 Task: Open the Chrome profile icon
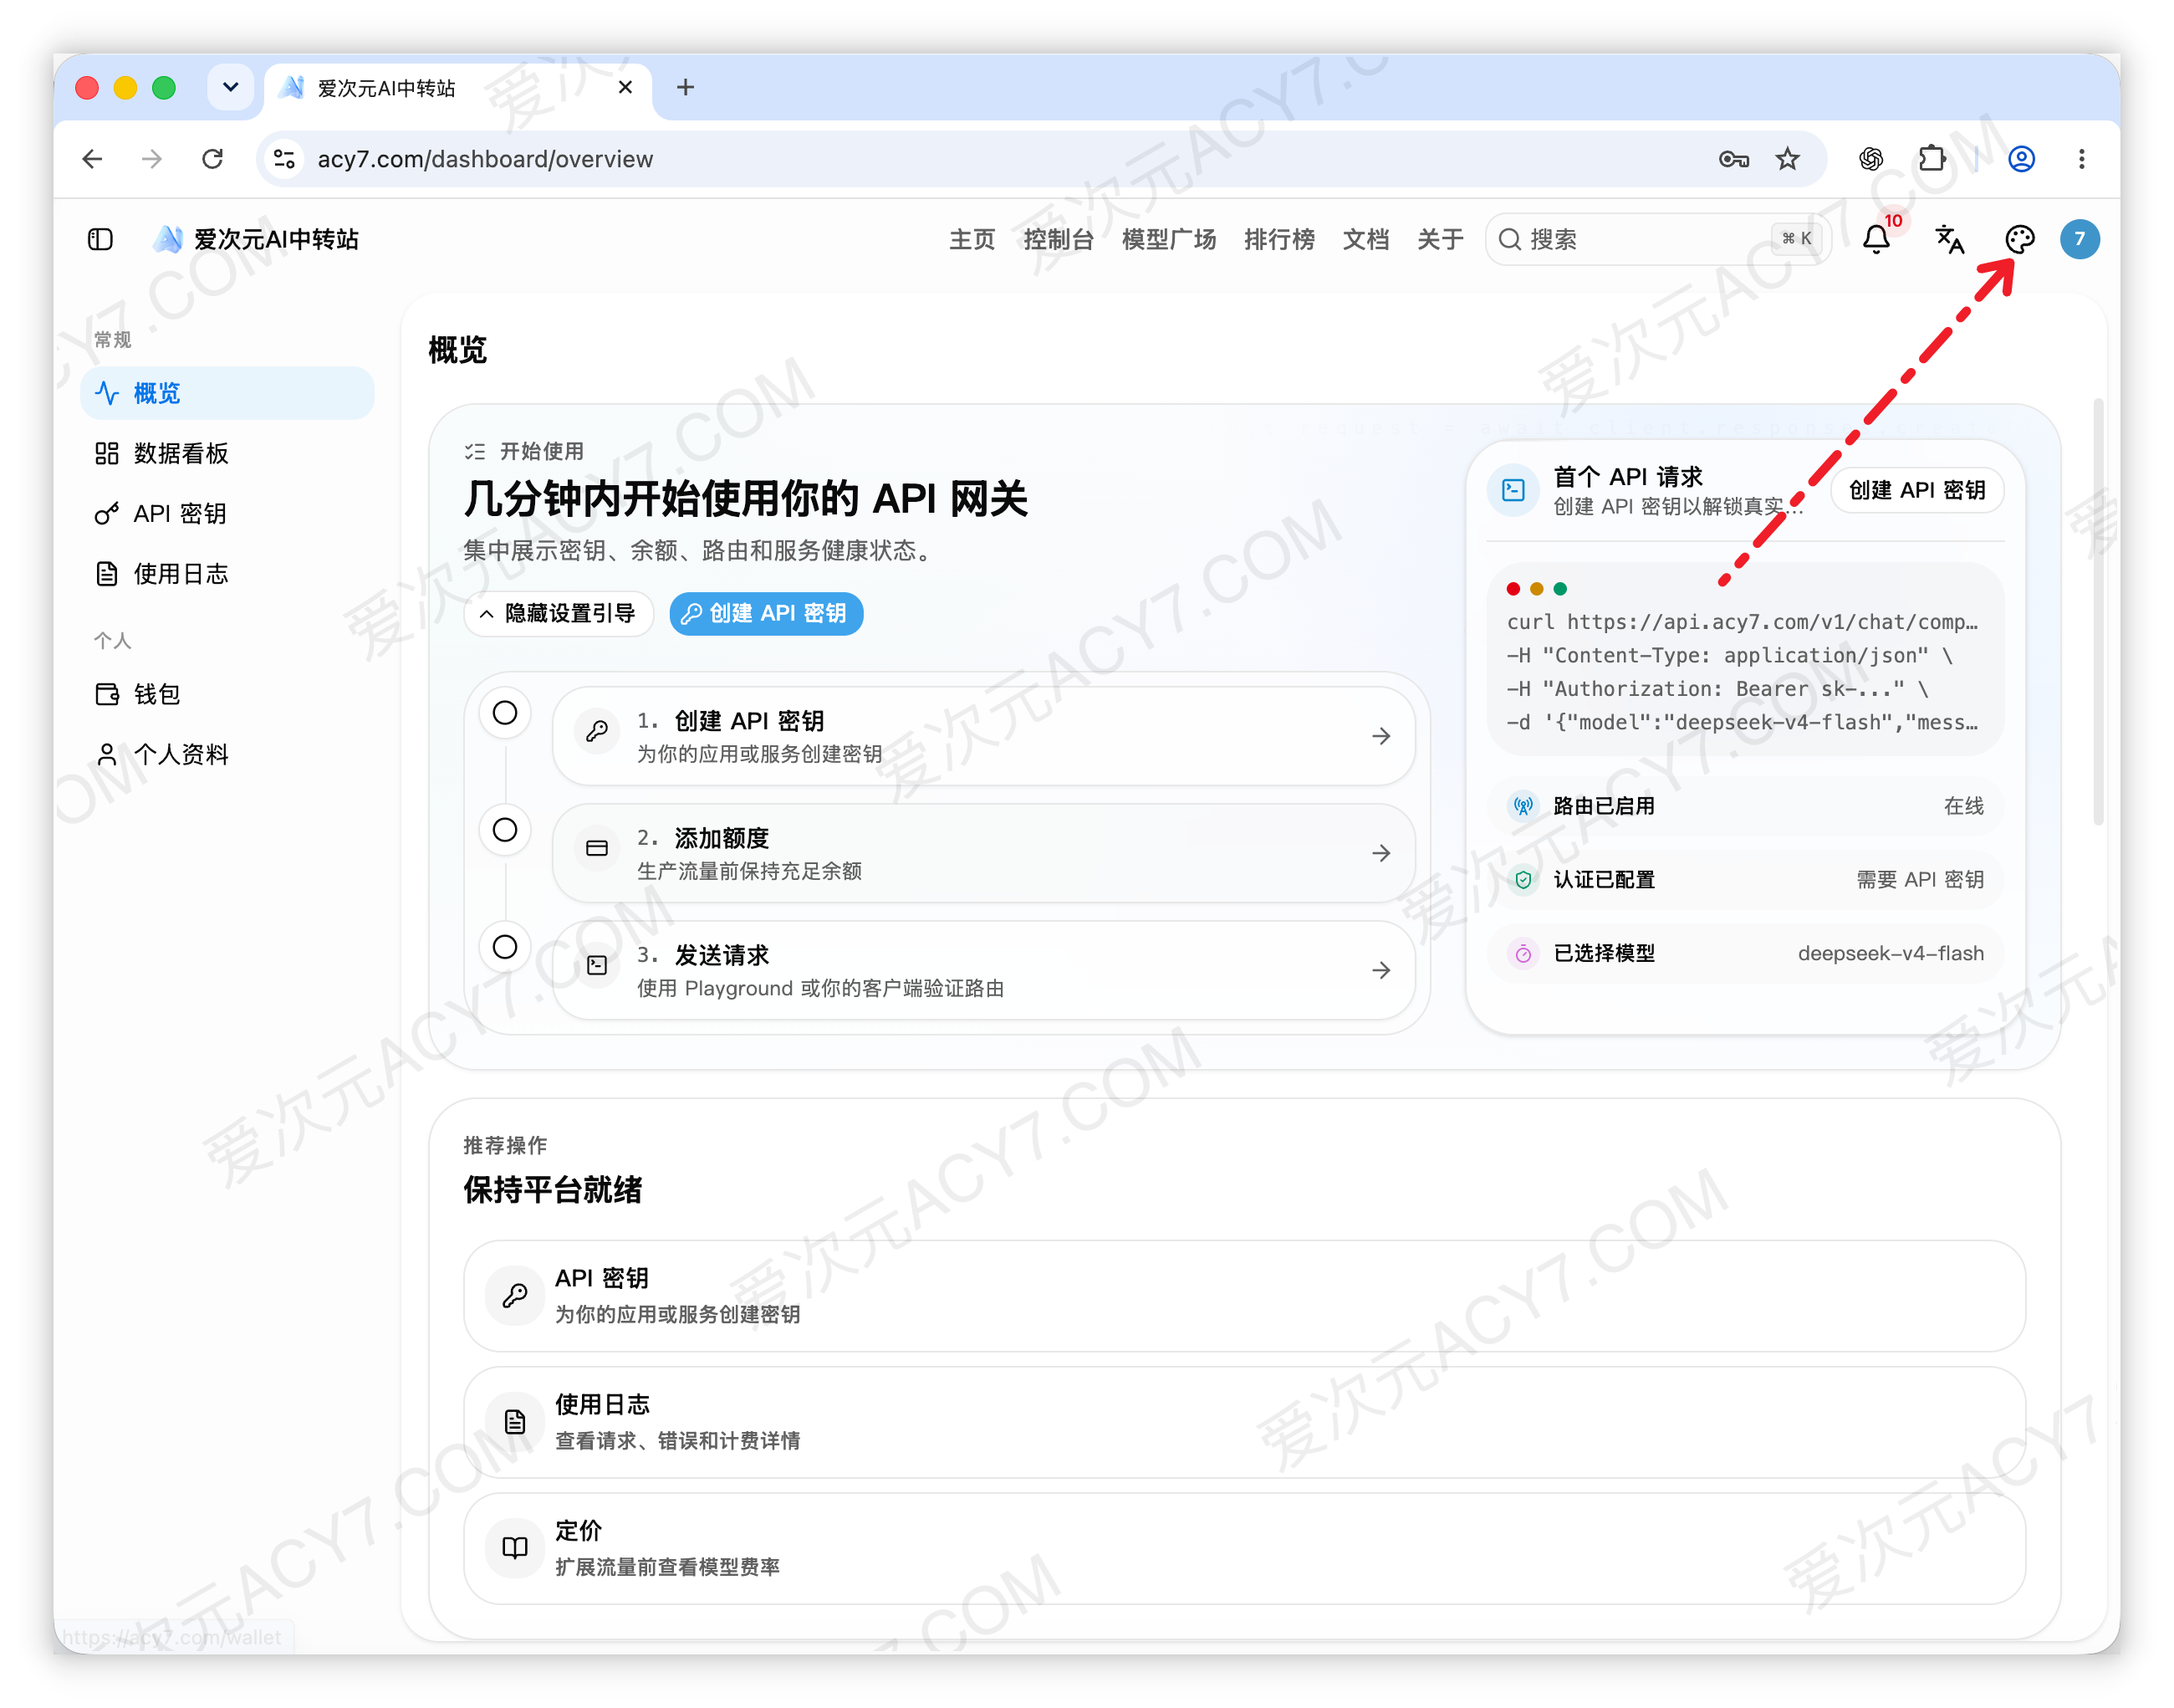pos(2022,159)
